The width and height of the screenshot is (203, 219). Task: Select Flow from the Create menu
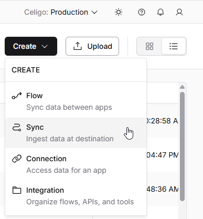tap(76, 101)
